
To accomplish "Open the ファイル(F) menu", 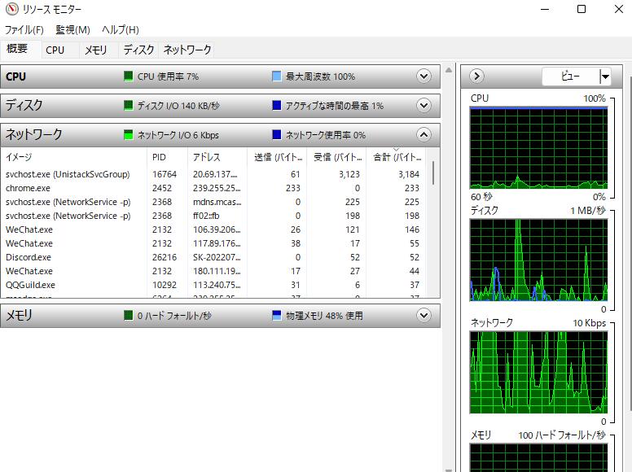I will tap(24, 30).
